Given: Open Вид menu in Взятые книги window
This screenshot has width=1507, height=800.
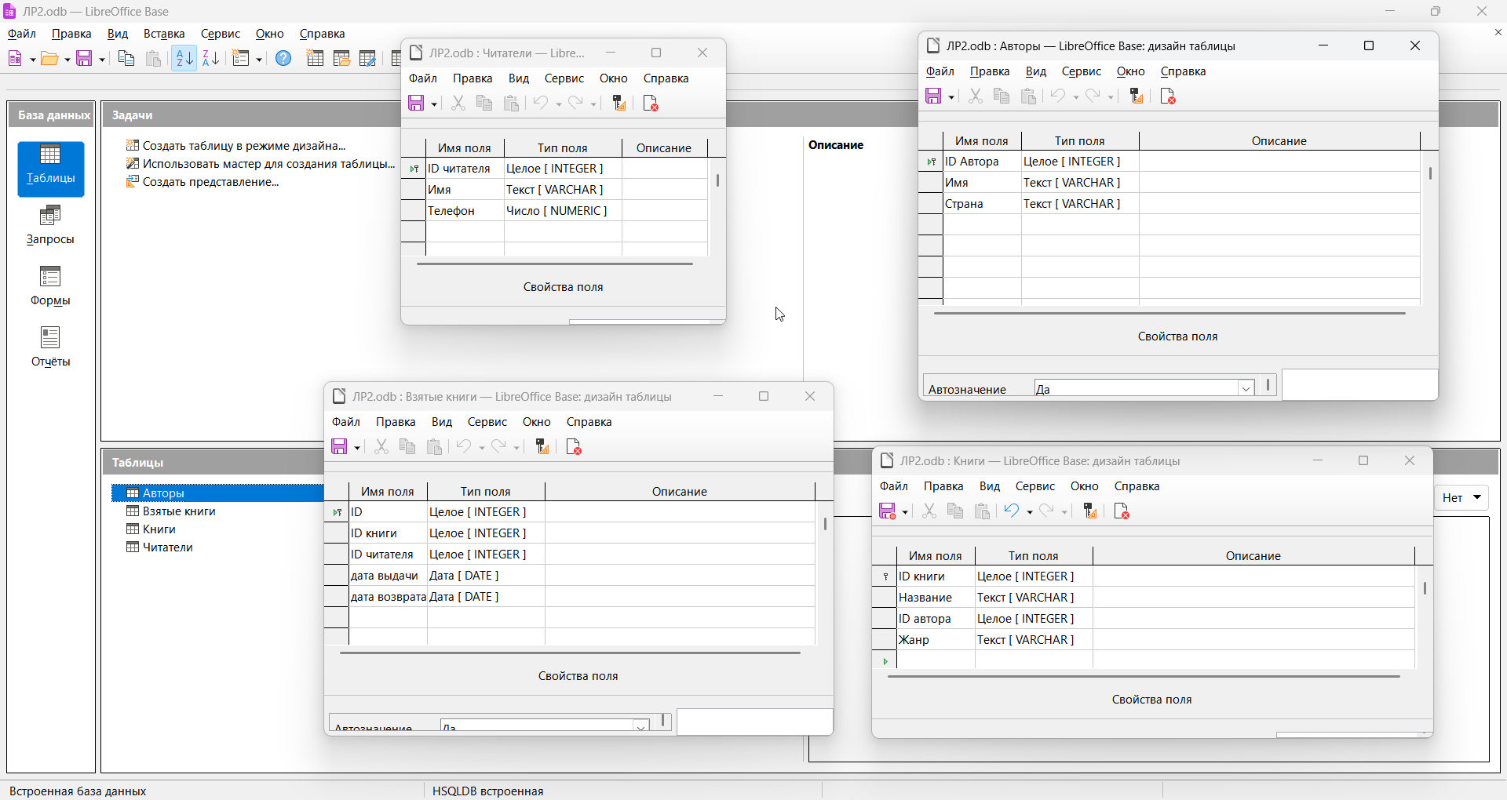Looking at the screenshot, I should (x=442, y=422).
